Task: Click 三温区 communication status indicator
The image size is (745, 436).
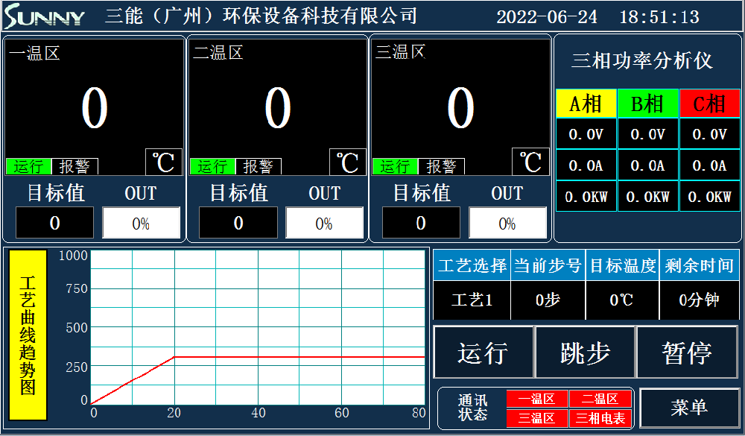Action: click(536, 418)
